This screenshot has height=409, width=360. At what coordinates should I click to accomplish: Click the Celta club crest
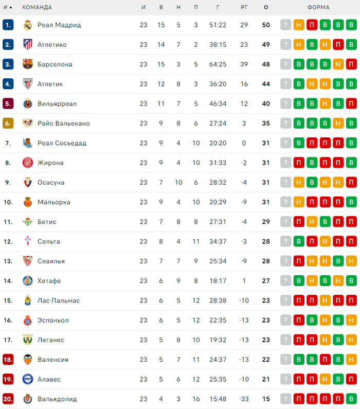coord(28,241)
